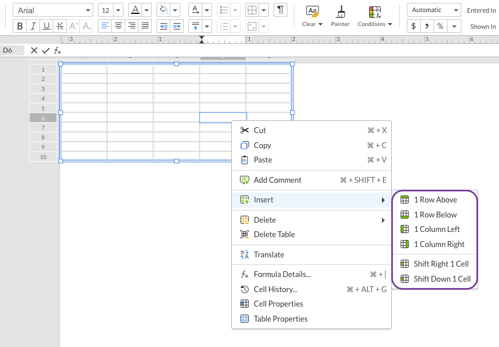The width and height of the screenshot is (499, 347).
Task: Insert 1 Row Below
Action: click(x=435, y=215)
